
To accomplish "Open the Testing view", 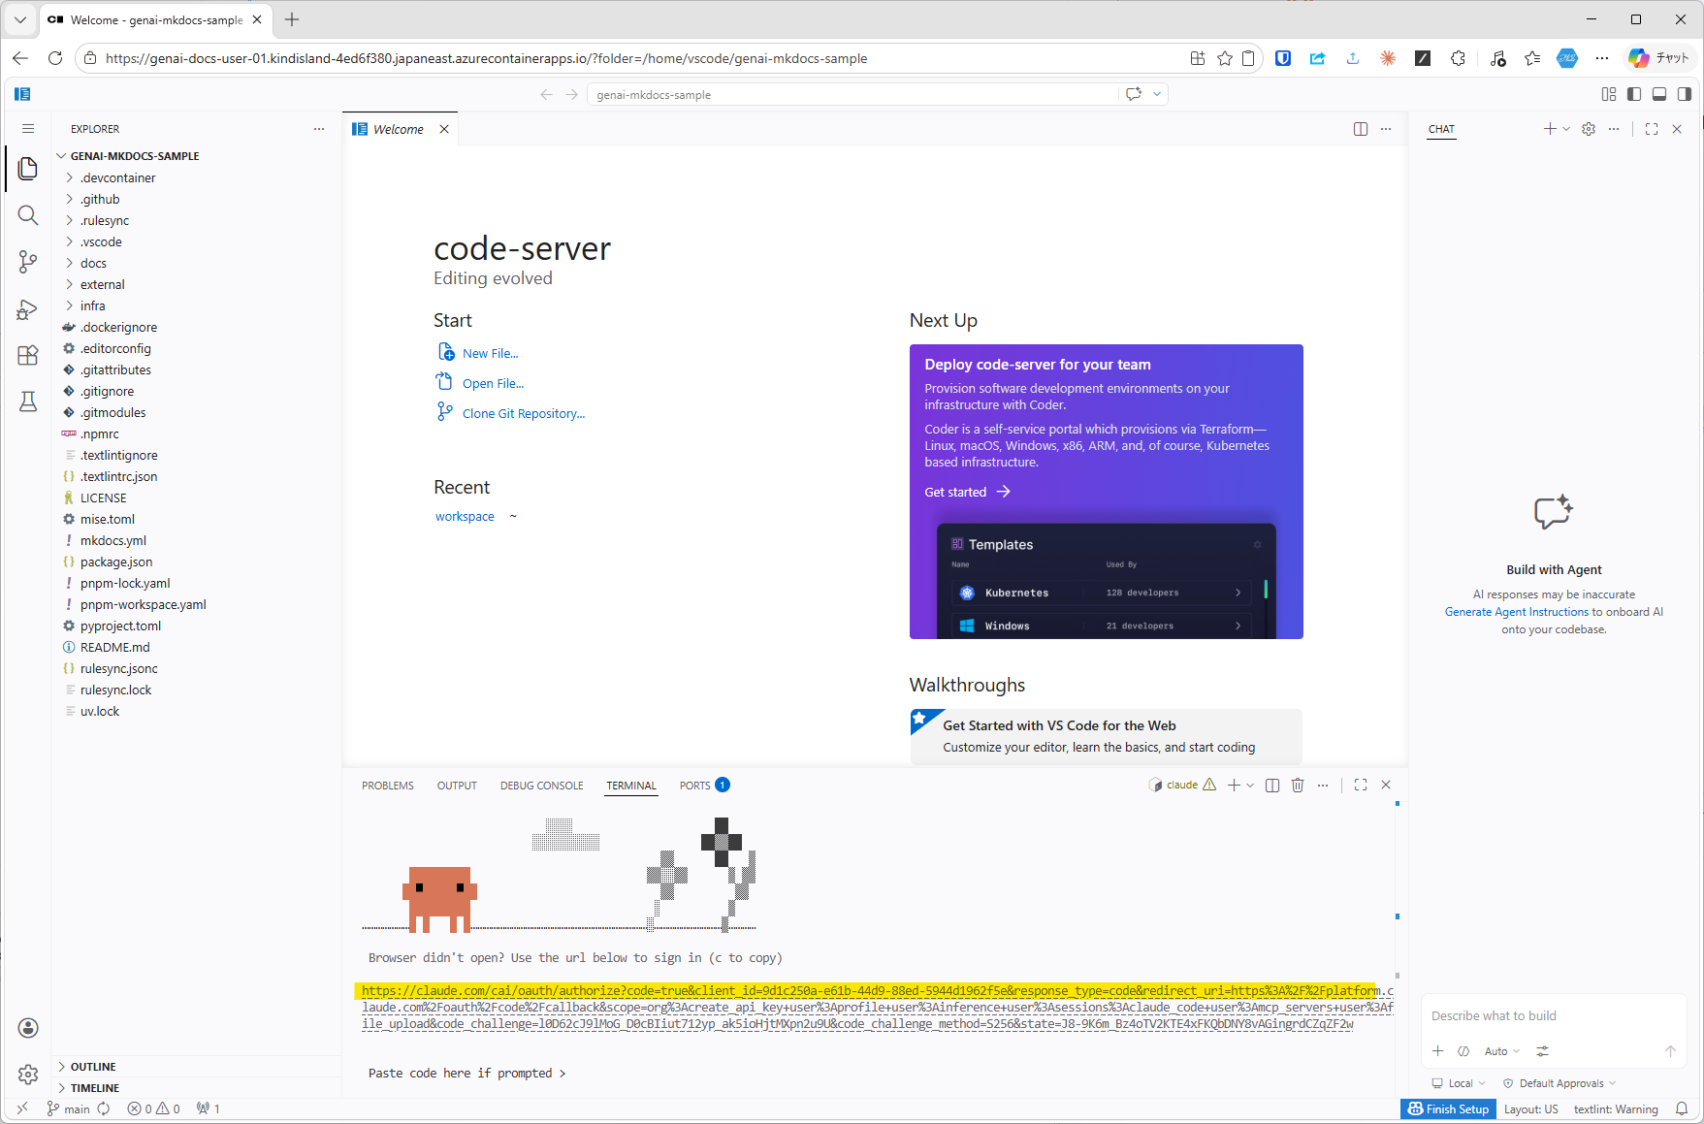I will tap(27, 401).
